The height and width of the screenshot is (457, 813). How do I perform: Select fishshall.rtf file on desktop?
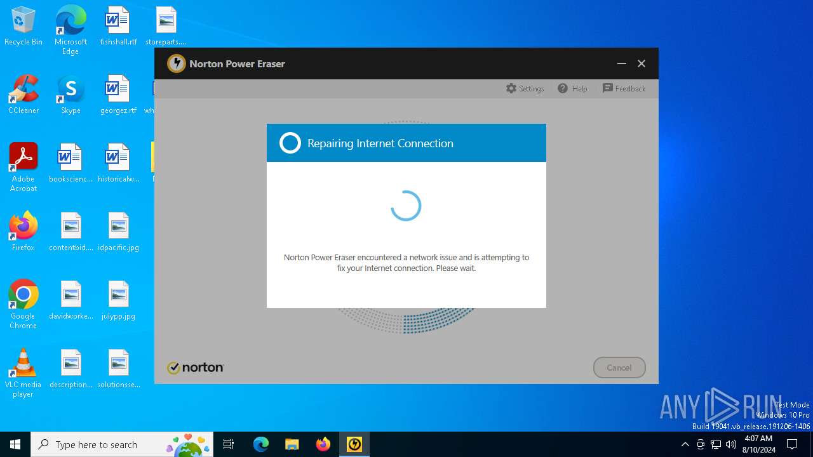click(x=118, y=27)
